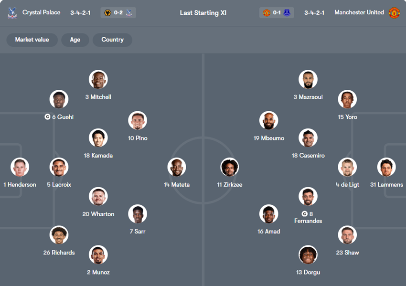The height and width of the screenshot is (286, 406).
Task: Click Mateta's player photo
Action: click(177, 168)
